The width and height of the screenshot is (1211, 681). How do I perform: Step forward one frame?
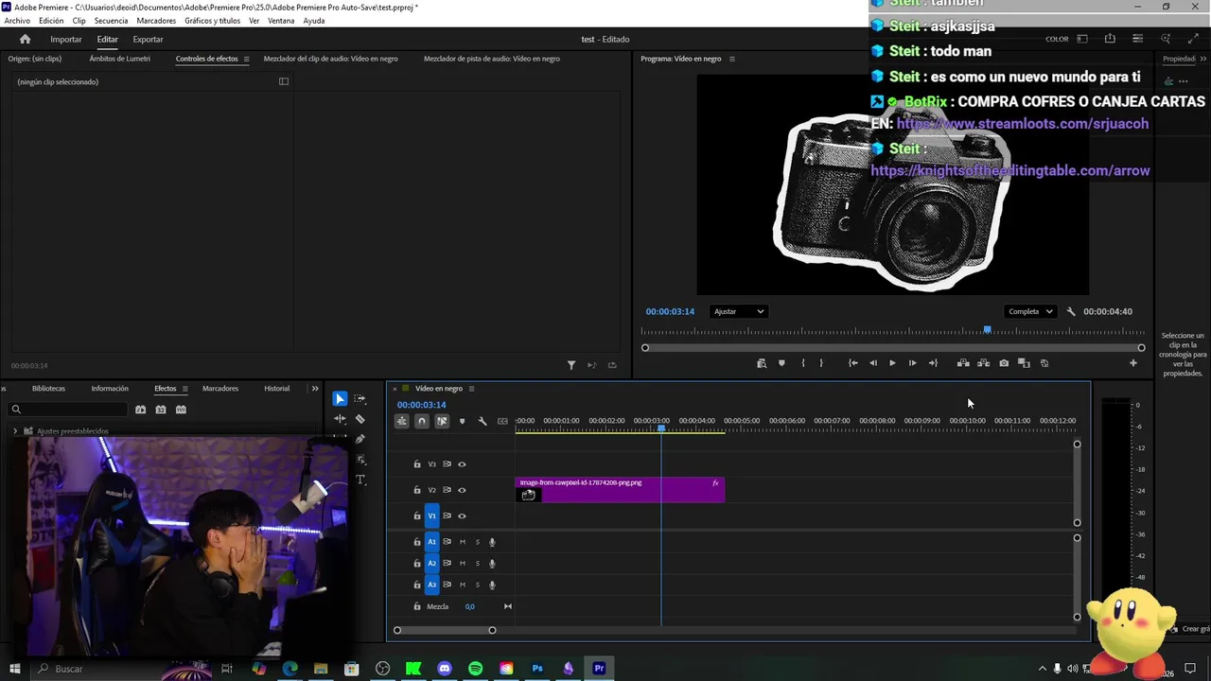tap(912, 363)
